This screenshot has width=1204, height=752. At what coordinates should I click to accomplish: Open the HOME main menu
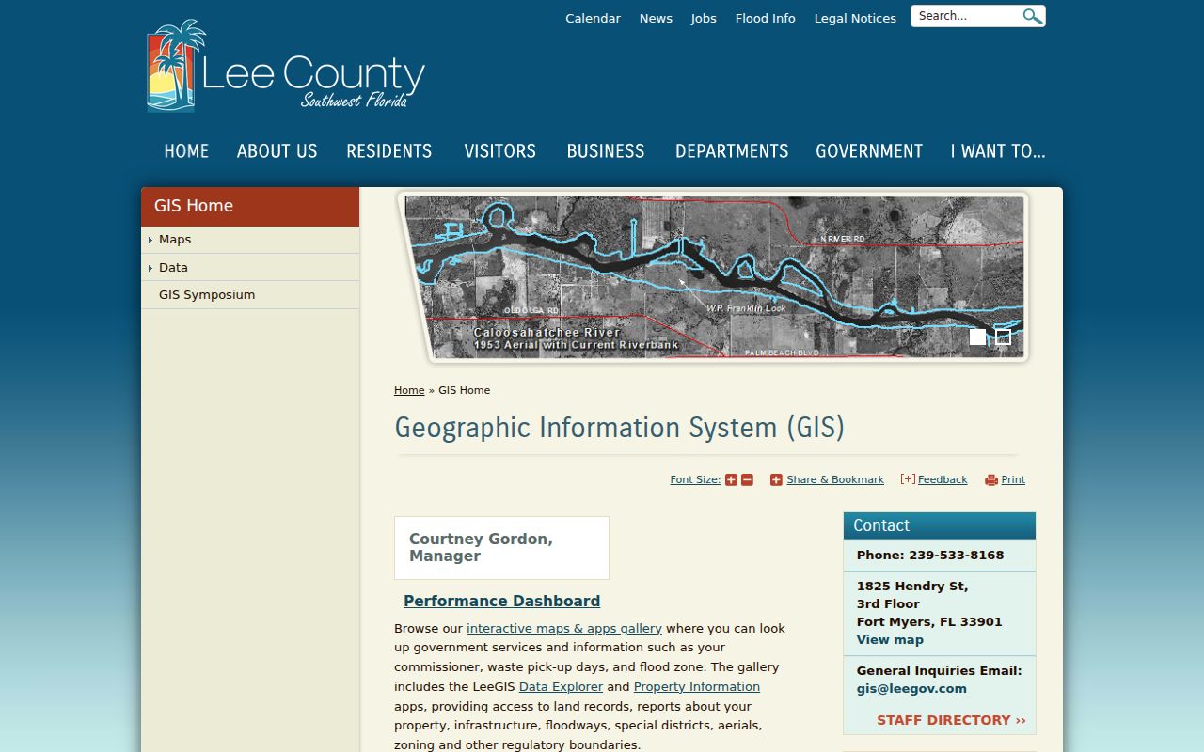coord(186,151)
